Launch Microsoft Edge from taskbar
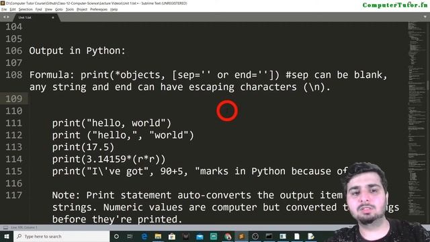The image size is (430, 242). 144,236
